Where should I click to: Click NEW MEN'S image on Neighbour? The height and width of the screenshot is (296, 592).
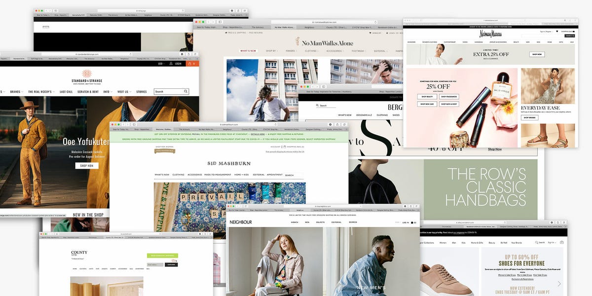[372, 261]
